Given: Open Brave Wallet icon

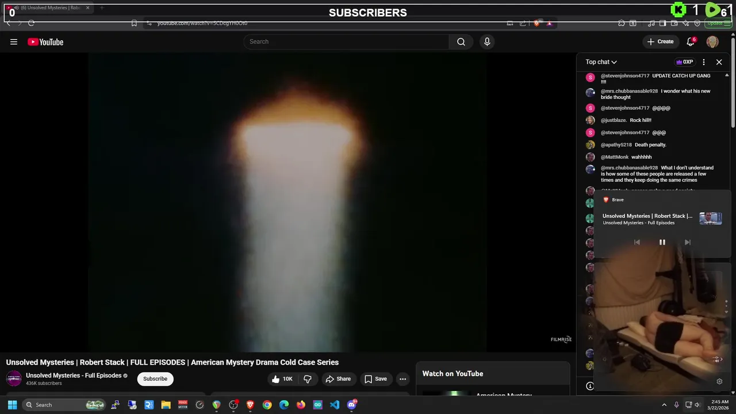Looking at the screenshot, I should pyautogui.click(x=674, y=23).
